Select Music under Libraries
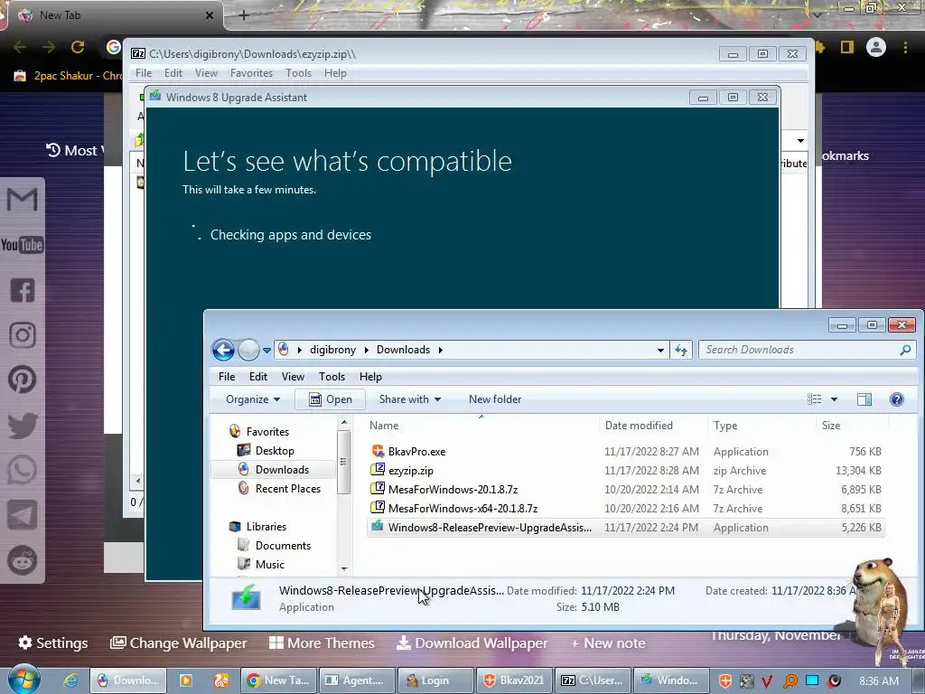 [269, 564]
